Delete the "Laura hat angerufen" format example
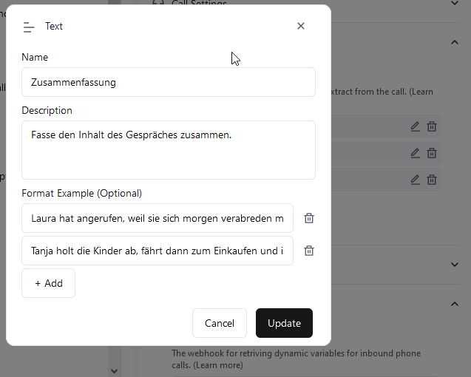Image resolution: width=471 pixels, height=377 pixels. point(309,218)
